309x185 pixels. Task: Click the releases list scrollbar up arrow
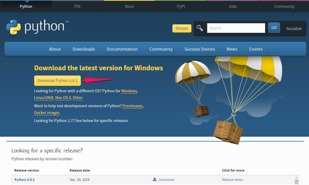[296, 178]
